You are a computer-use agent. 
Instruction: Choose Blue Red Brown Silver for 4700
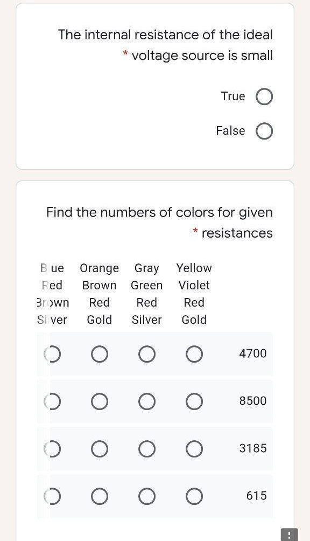click(x=52, y=354)
